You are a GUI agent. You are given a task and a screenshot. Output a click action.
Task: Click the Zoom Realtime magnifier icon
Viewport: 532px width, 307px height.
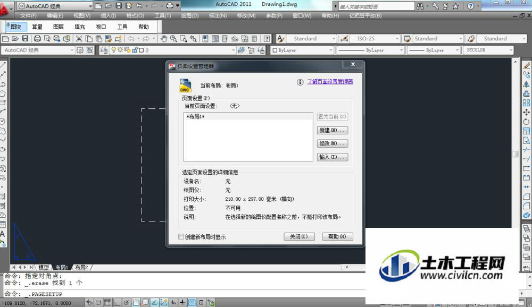click(174, 39)
